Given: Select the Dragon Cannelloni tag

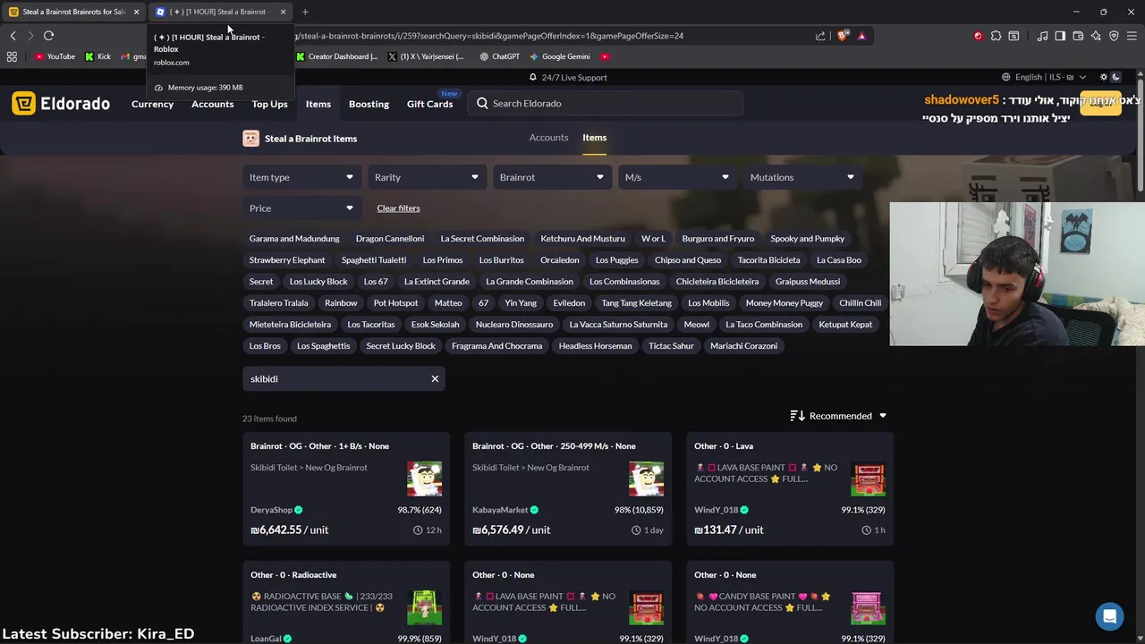Looking at the screenshot, I should pyautogui.click(x=390, y=239).
